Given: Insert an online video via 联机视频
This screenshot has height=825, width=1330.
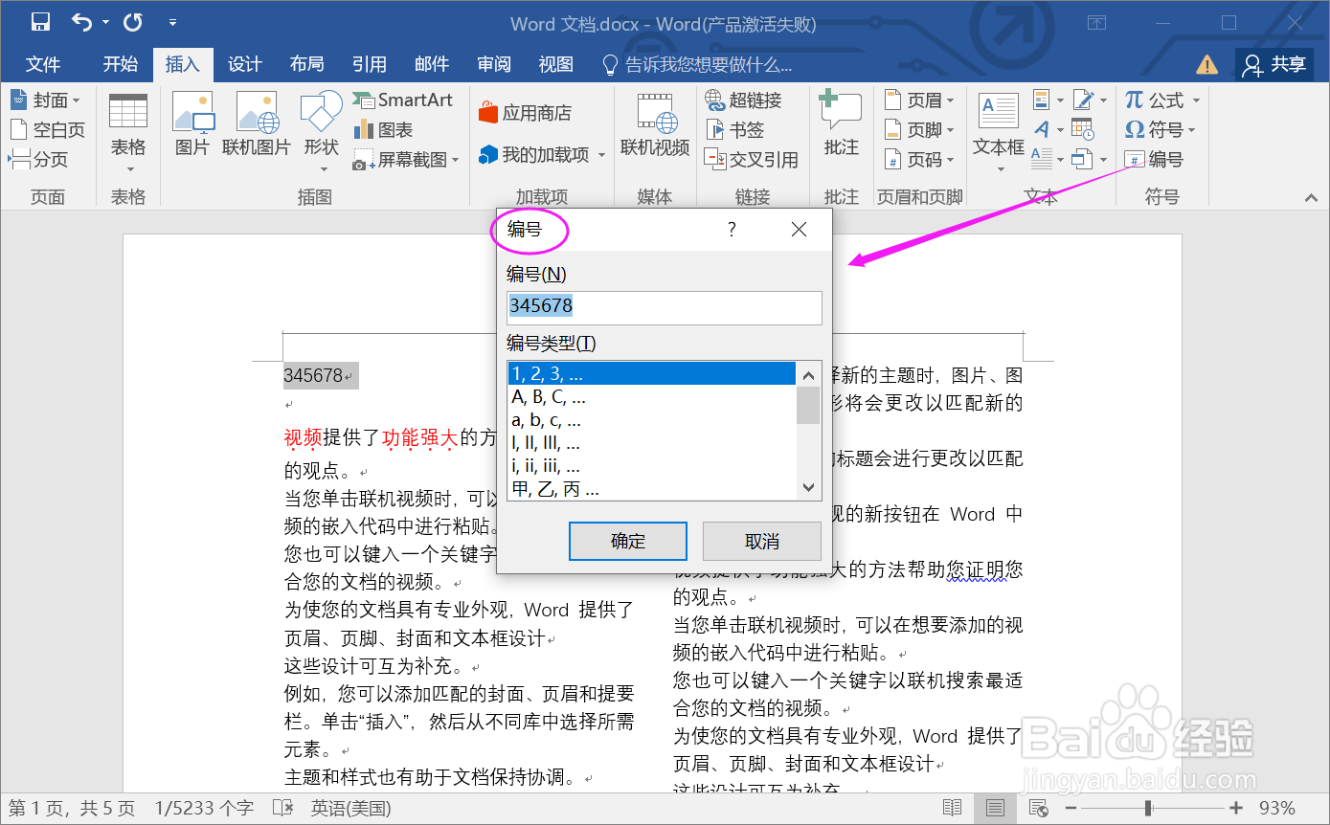Looking at the screenshot, I should [x=654, y=123].
